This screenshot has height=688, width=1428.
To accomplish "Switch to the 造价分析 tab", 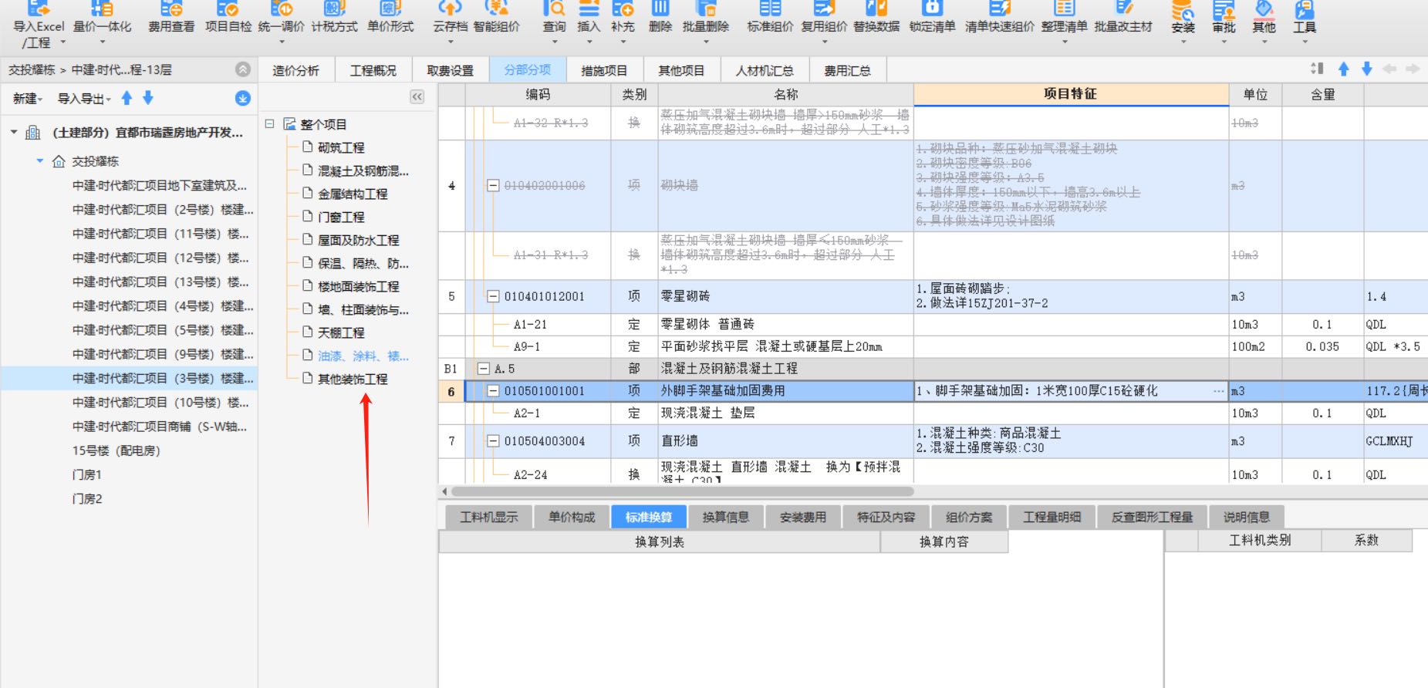I will tap(295, 70).
